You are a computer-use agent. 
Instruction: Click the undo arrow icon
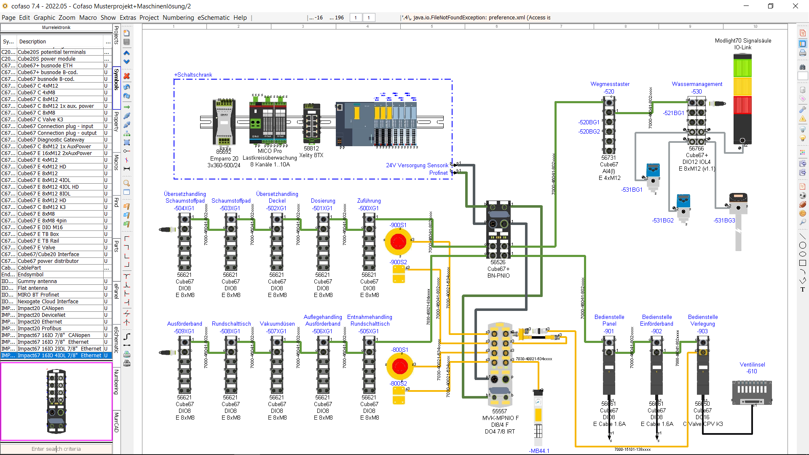pos(126,87)
